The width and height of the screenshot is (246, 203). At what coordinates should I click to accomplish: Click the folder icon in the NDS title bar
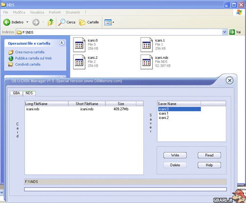coord(3,4)
